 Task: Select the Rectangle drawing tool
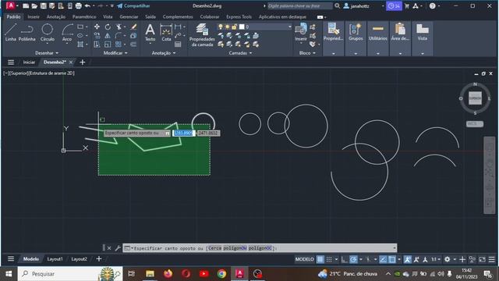point(80,27)
